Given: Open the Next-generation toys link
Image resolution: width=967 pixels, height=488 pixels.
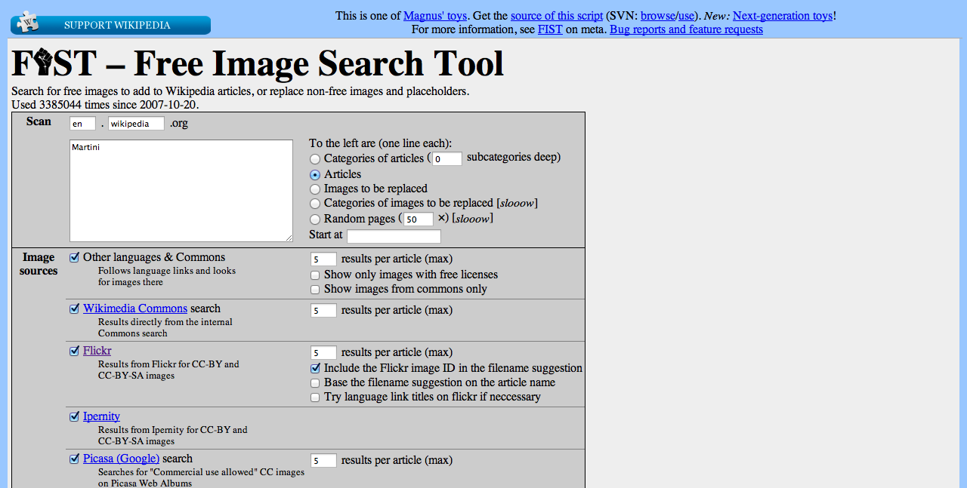Looking at the screenshot, I should point(783,15).
